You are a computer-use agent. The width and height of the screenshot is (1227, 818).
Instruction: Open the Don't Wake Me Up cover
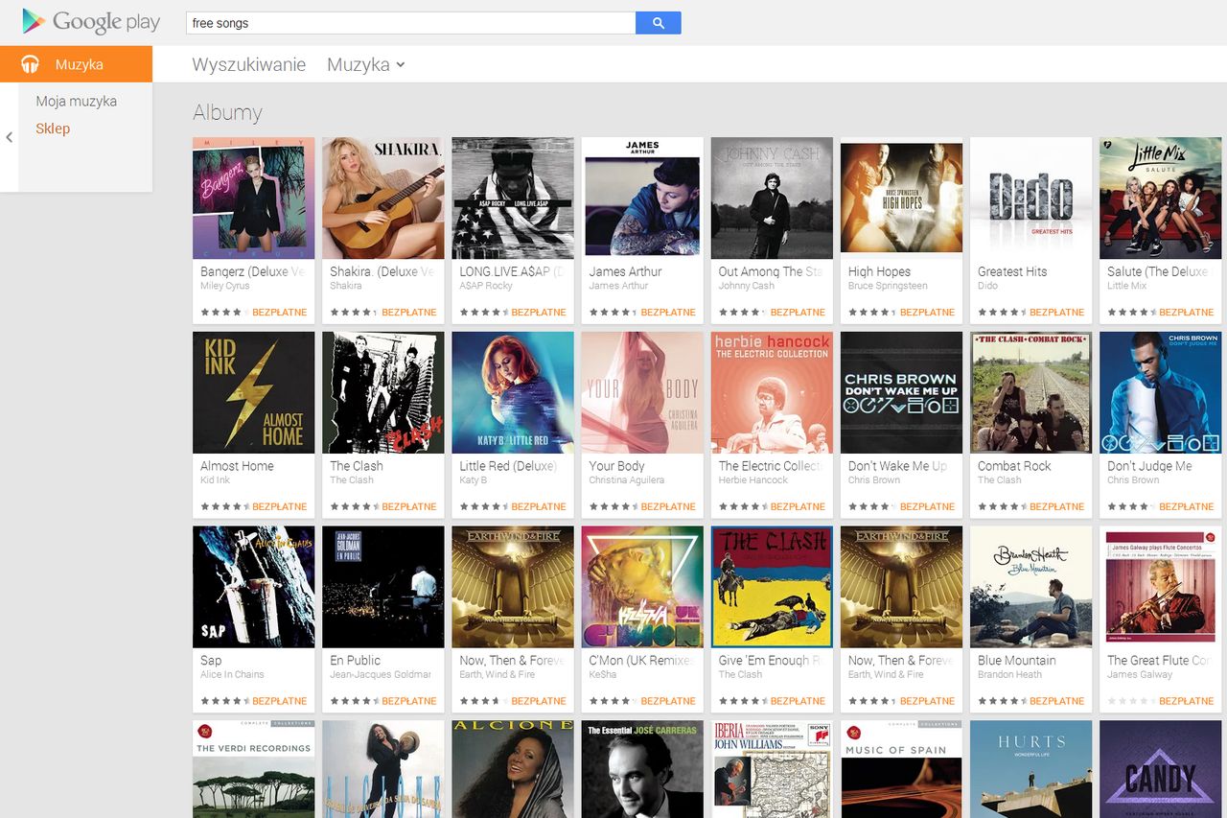click(x=902, y=392)
